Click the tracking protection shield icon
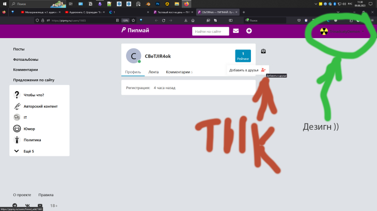This screenshot has height=211, width=377. (37, 21)
